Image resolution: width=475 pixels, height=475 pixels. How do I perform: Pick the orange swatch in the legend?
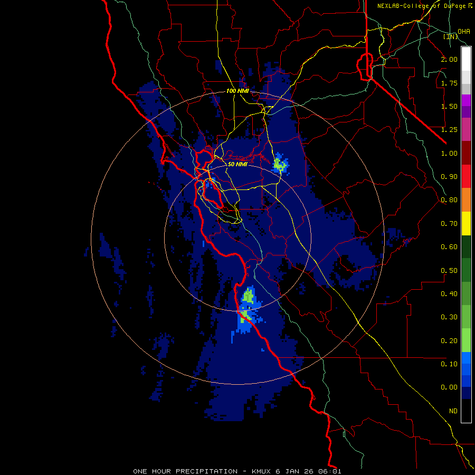466,200
